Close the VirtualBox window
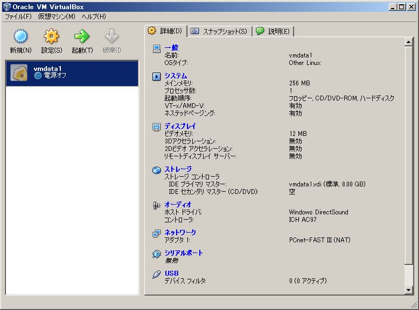The height and width of the screenshot is (310, 419). [411, 6]
